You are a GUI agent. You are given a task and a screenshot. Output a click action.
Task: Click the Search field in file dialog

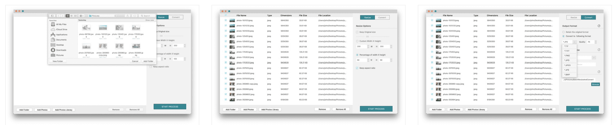pos(147,16)
